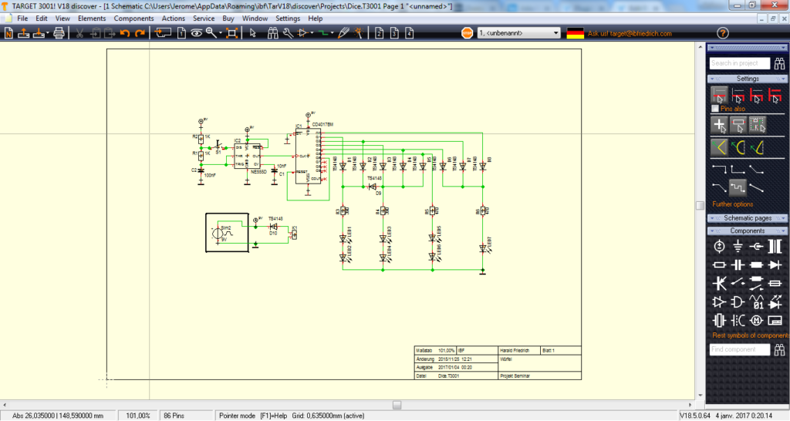This screenshot has width=790, height=421.
Task: Insert a resistor symbol from Components
Action: click(719, 265)
